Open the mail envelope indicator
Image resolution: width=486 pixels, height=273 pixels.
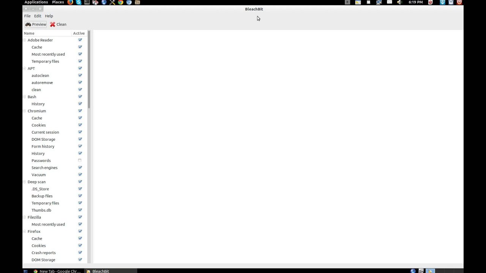[x=389, y=2]
